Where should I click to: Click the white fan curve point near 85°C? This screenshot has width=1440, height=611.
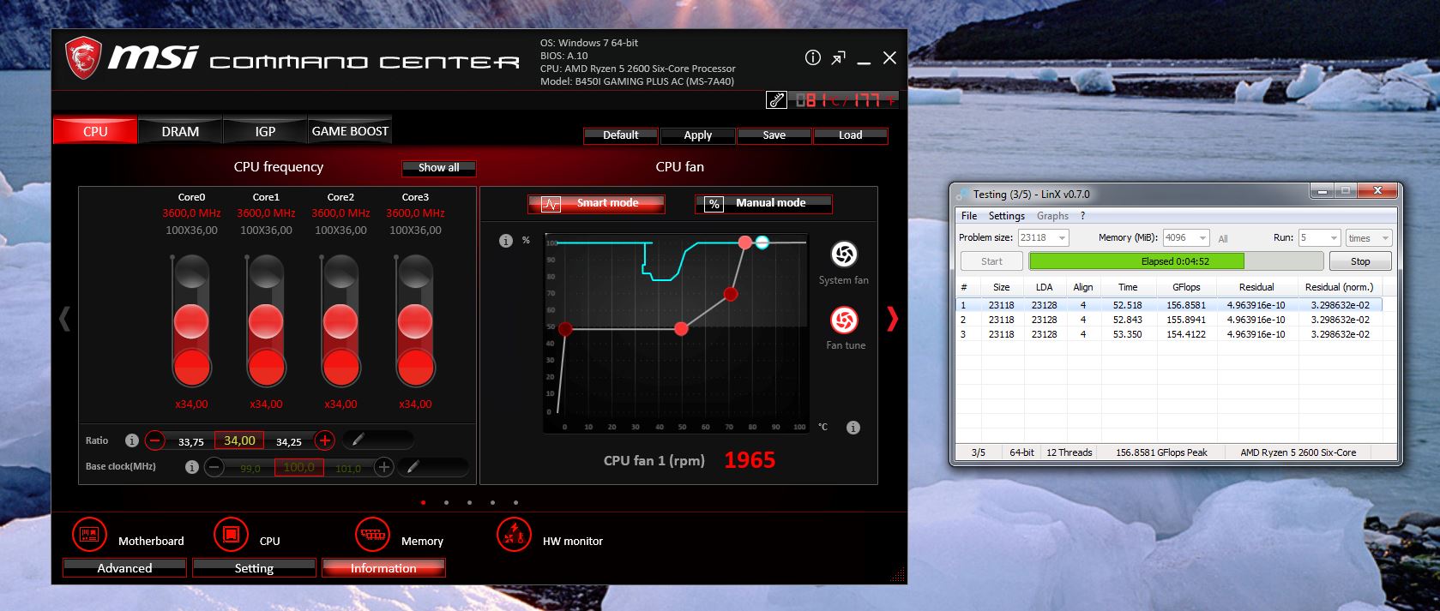pyautogui.click(x=762, y=243)
